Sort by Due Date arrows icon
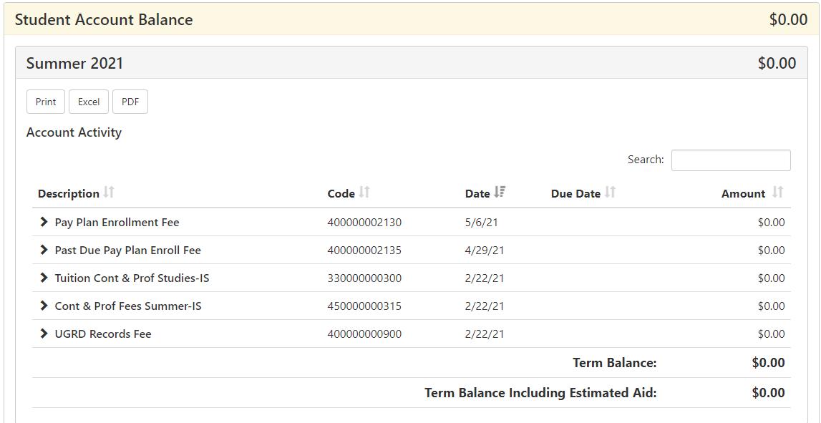This screenshot has width=821, height=423. click(609, 193)
